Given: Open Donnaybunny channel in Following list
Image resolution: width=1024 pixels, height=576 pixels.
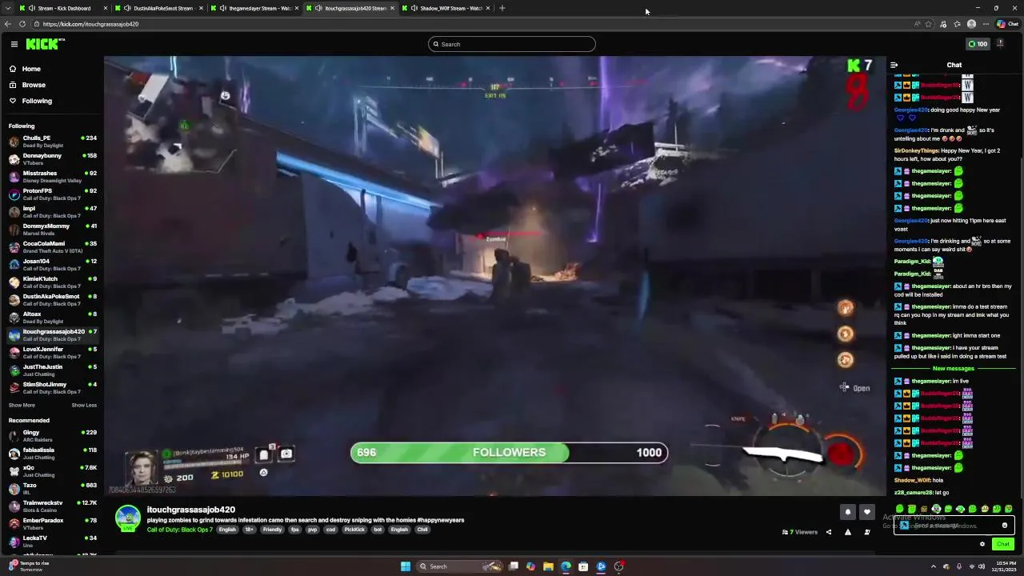Looking at the screenshot, I should pos(52,158).
